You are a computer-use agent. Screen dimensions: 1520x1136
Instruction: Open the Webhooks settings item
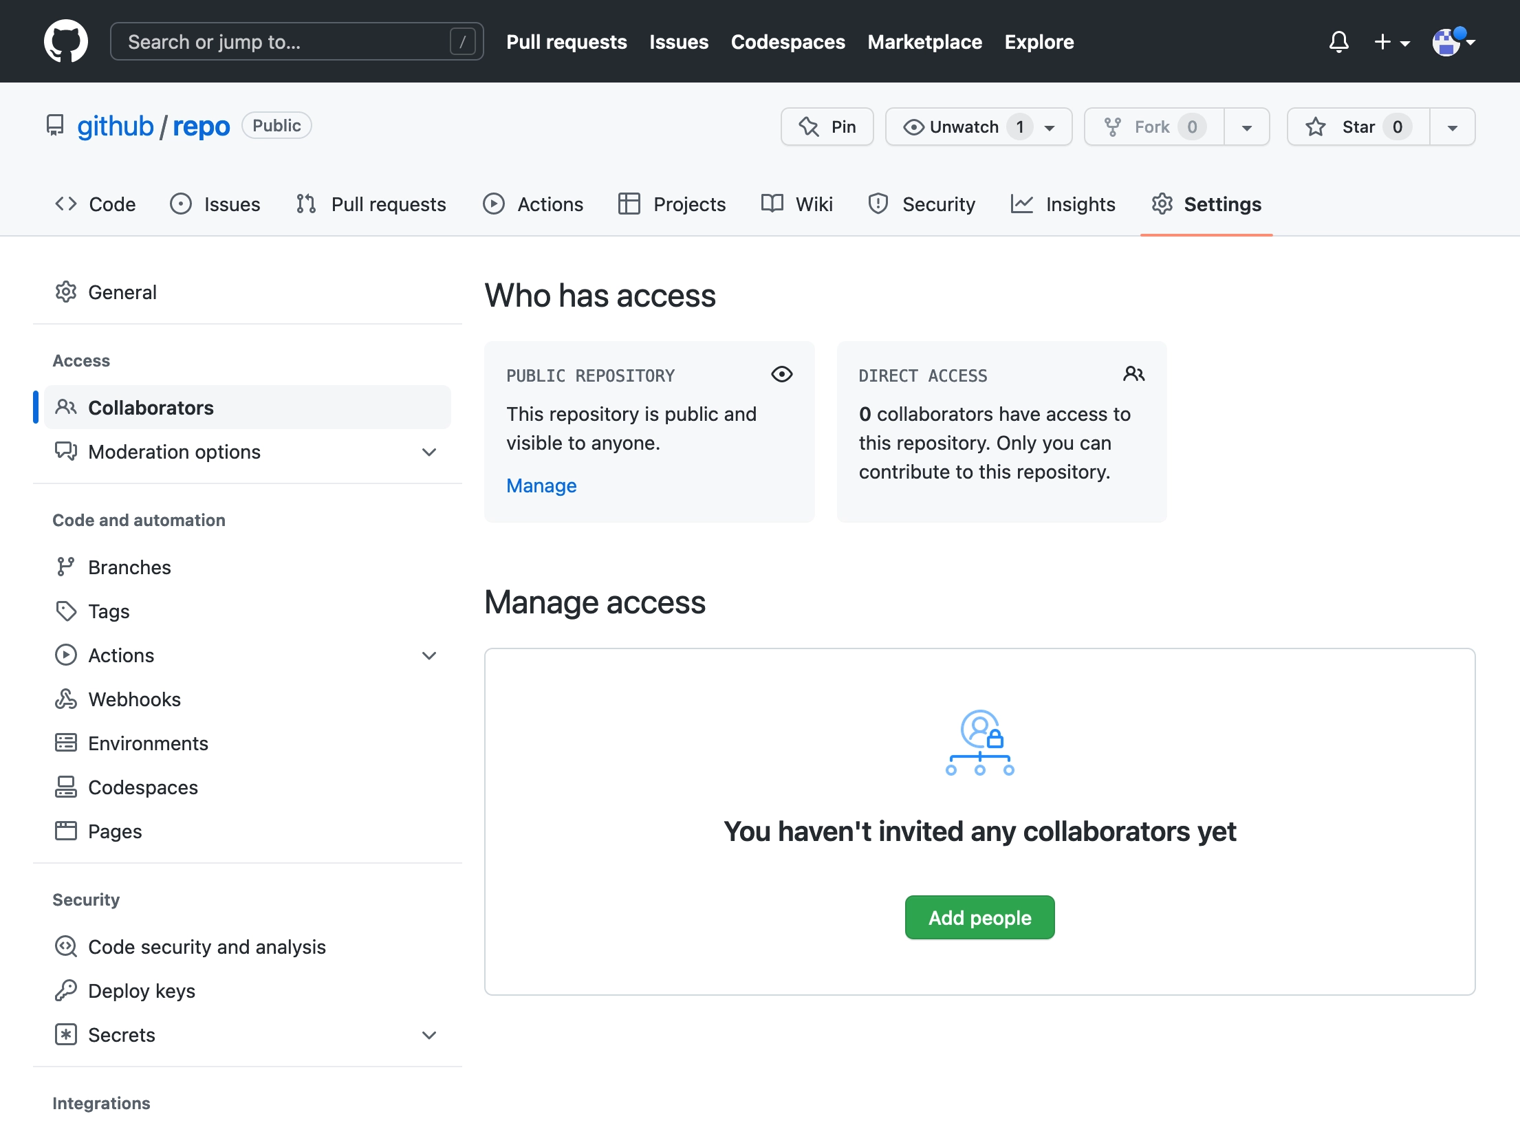coord(248,699)
